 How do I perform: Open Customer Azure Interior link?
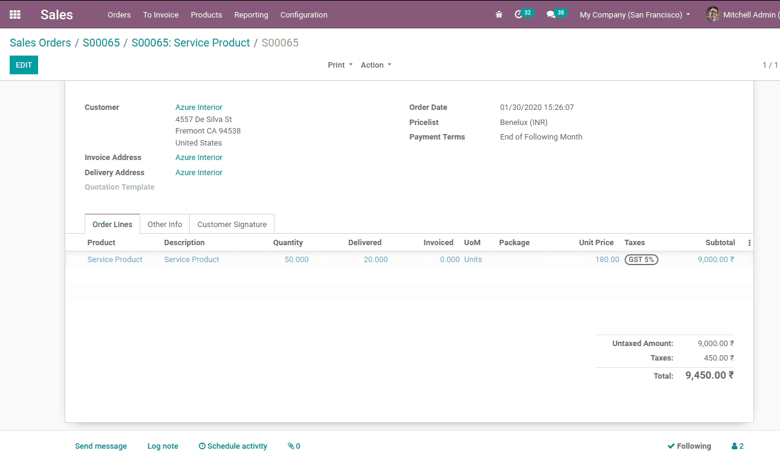[x=199, y=107]
